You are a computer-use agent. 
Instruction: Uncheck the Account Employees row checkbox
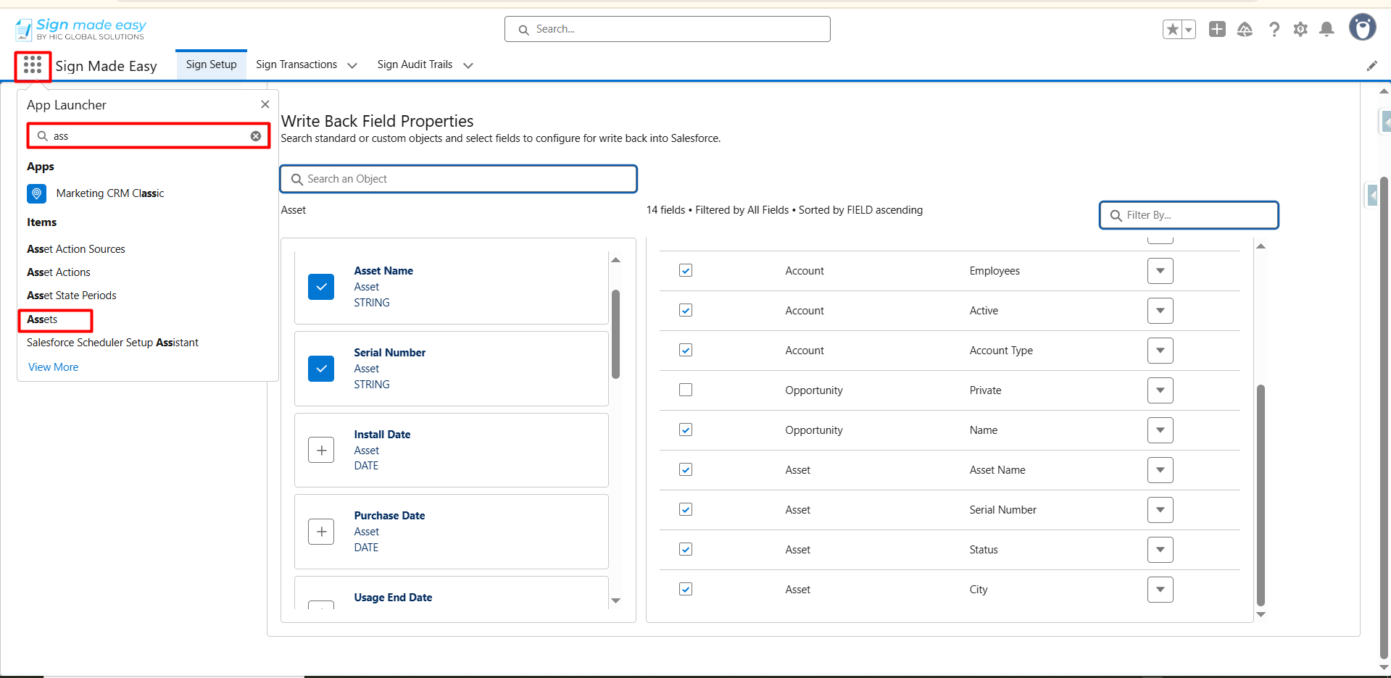[686, 271]
